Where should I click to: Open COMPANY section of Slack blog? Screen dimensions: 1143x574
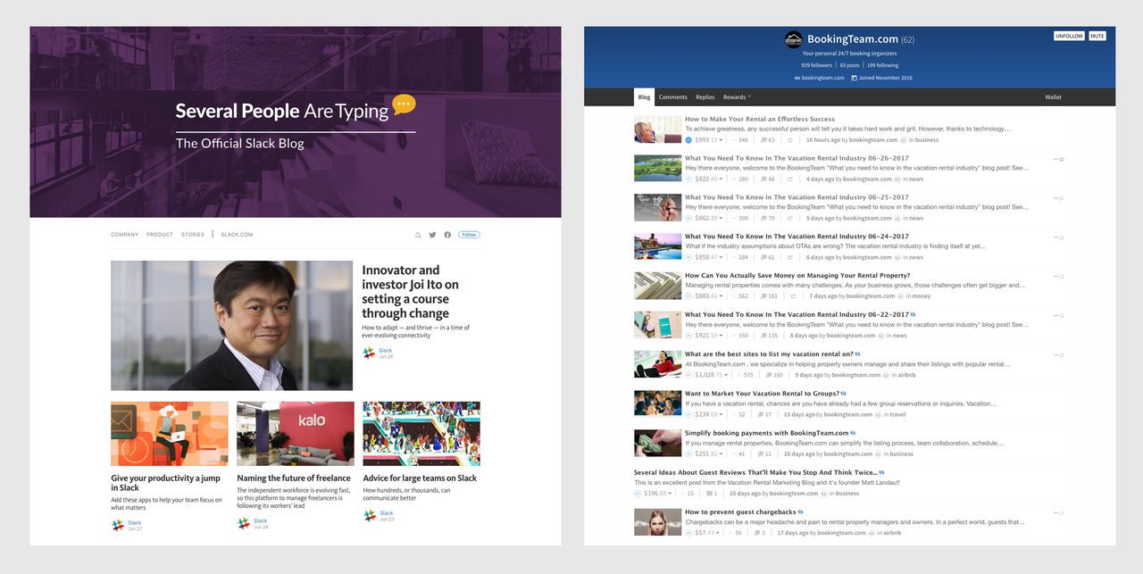125,235
